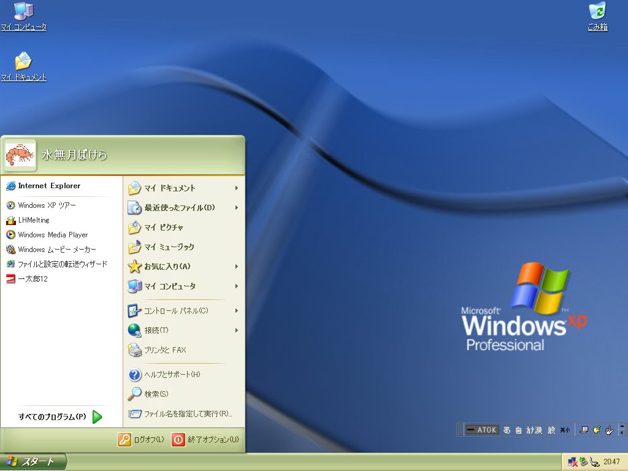The image size is (628, 471).
Task: Click the ログオフ button
Action: coord(142,440)
